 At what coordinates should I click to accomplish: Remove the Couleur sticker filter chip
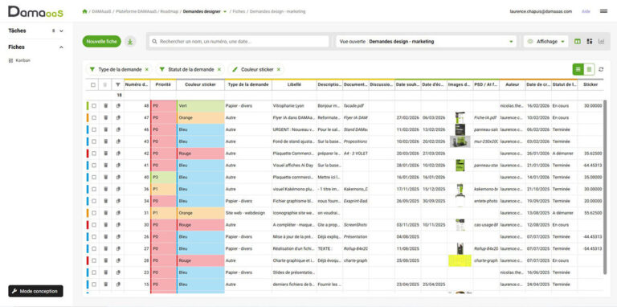[x=279, y=70]
